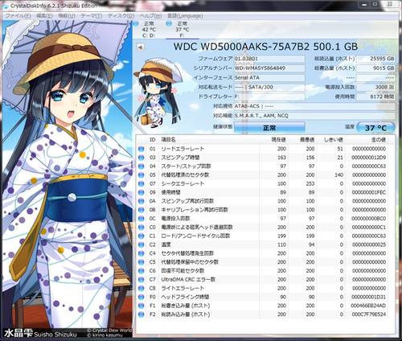The image size is (402, 341).
Task: Open the テーマ(T) menu
Action: 91,16
